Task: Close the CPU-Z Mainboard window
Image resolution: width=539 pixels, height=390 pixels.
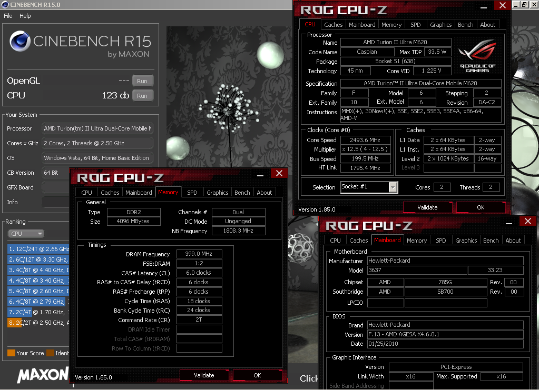Action: pyautogui.click(x=528, y=221)
